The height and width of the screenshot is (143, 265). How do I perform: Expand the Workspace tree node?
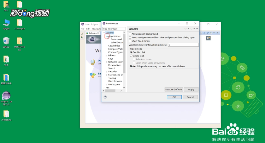pos(107,85)
